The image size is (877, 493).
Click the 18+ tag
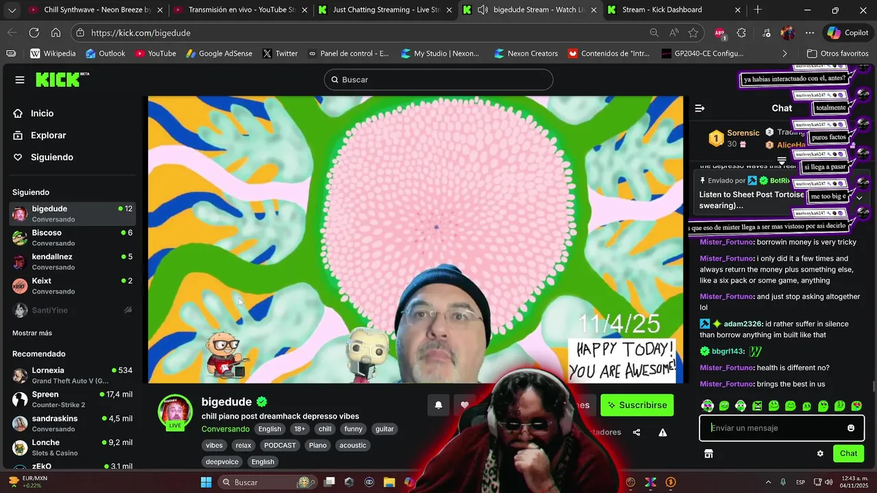point(299,429)
